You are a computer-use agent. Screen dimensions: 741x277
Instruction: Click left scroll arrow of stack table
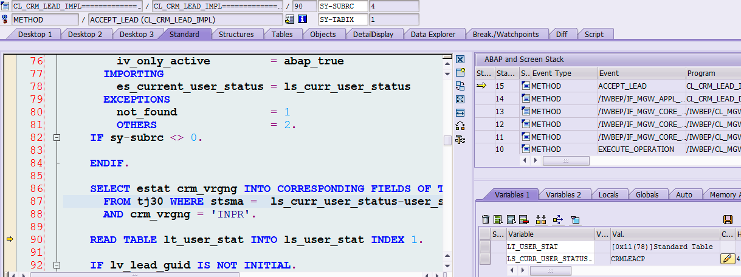pos(526,160)
